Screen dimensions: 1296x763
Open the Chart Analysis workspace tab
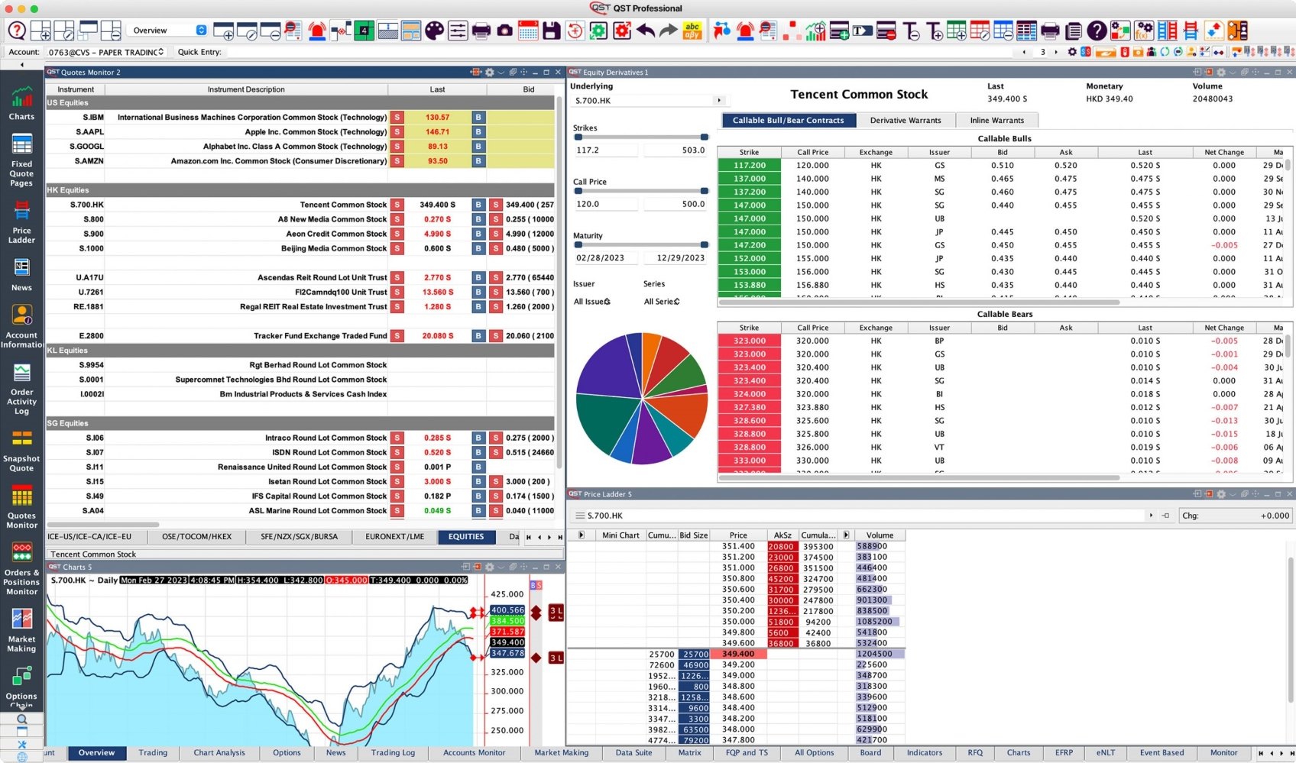219,753
